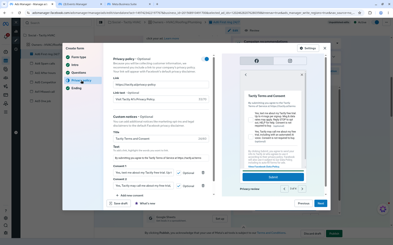
Task: Open the Form type step
Action: [x=83, y=57]
